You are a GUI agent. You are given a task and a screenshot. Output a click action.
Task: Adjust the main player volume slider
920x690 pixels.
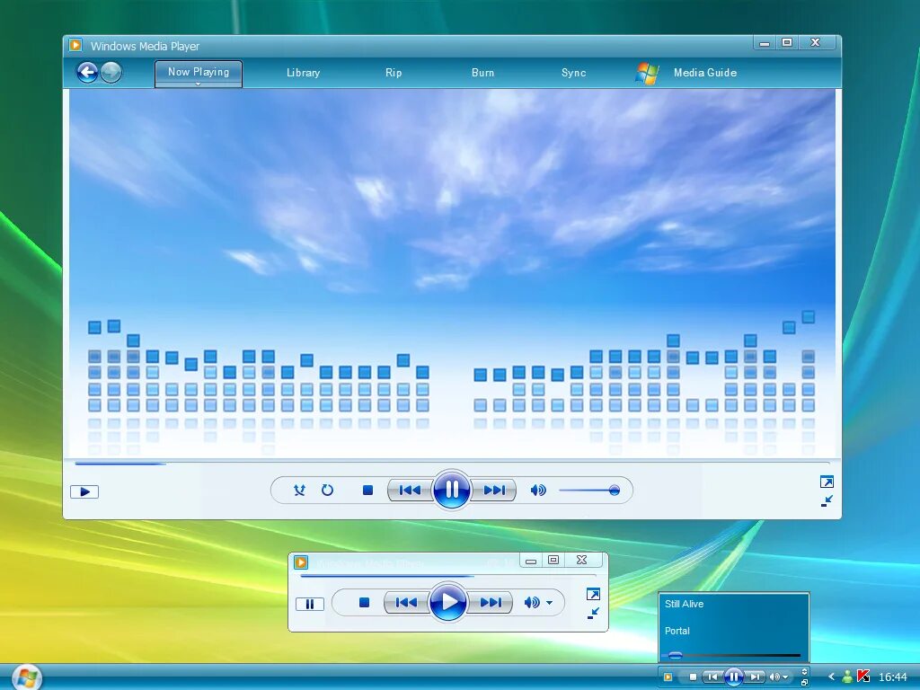coord(589,491)
